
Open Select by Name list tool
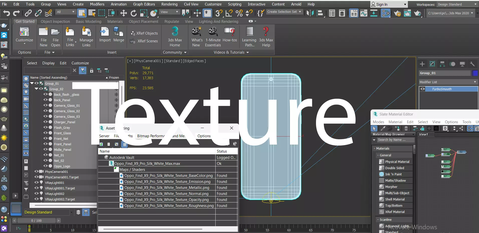coord(92,13)
